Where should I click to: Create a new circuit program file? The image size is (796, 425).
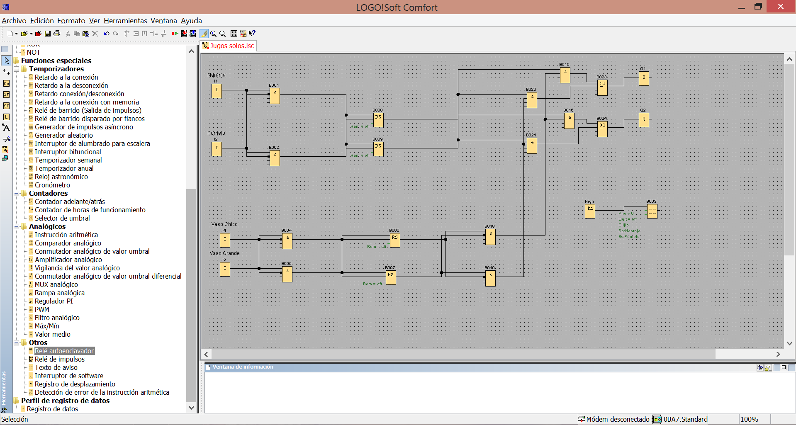point(10,34)
